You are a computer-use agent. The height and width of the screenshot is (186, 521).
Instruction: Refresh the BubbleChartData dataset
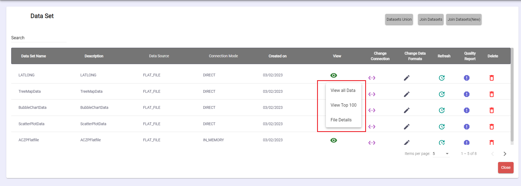click(x=441, y=110)
